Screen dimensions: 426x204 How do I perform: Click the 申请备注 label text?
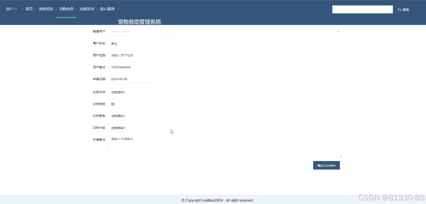tap(99, 140)
